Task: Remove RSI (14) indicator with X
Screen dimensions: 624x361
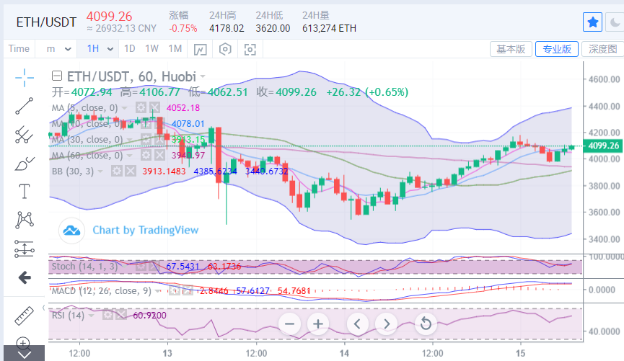Action: 121,316
